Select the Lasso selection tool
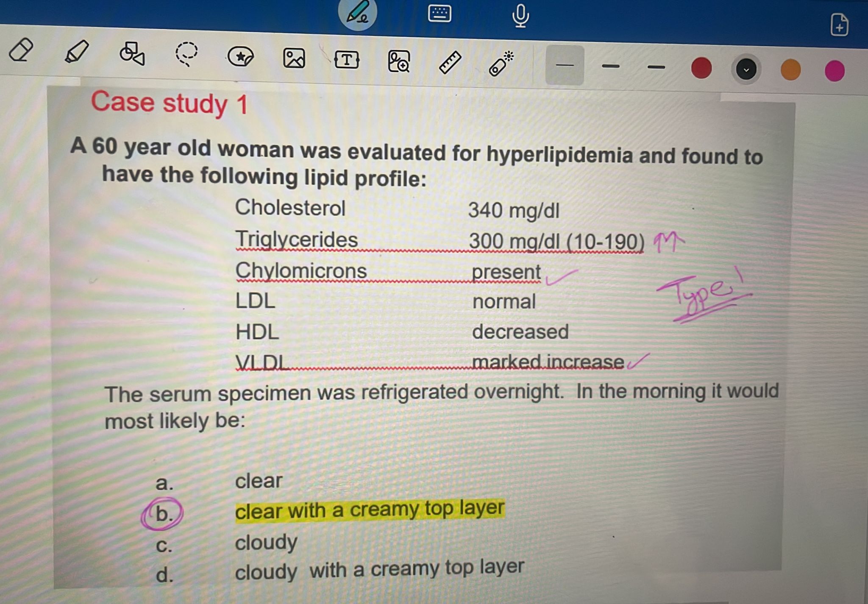 pos(186,54)
